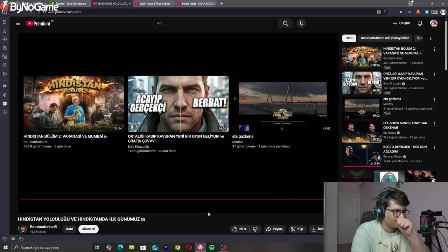
Task: Like the video with 25 B thumbs-up
Action: 239,229
